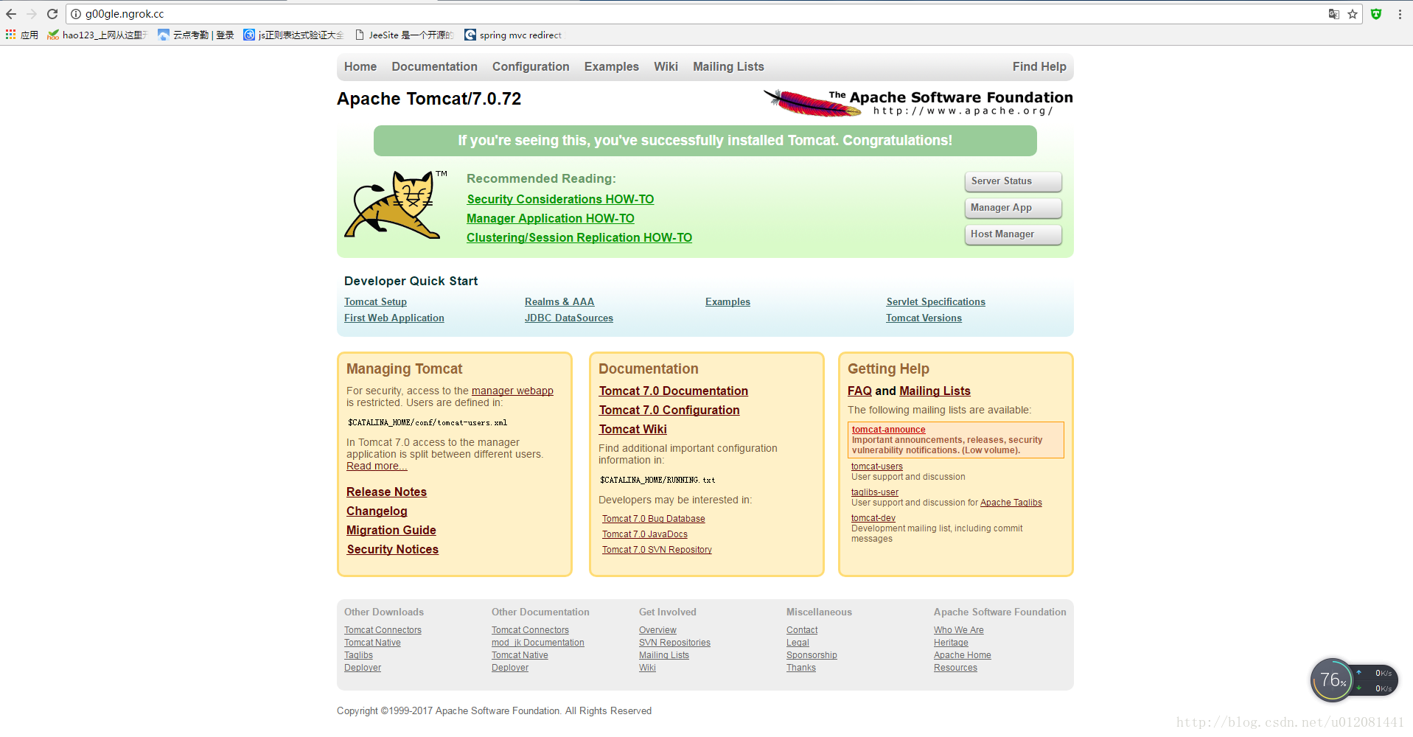
Task: Open the apps grid bookmark
Action: click(x=22, y=35)
